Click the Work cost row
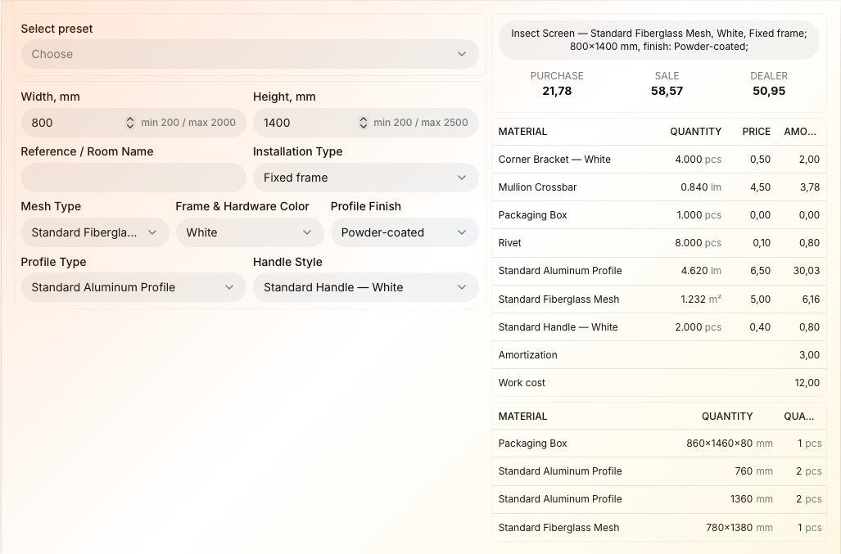This screenshot has height=554, width=841. [658, 382]
